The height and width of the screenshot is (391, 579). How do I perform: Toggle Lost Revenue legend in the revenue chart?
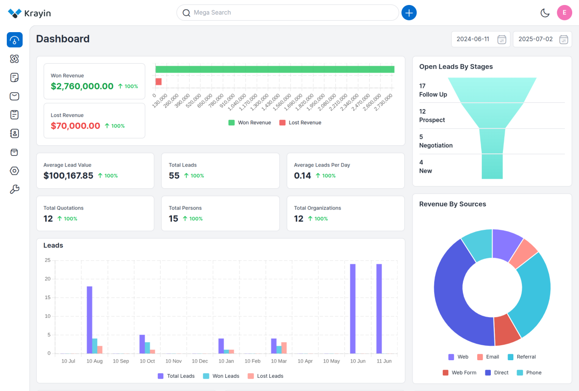pyautogui.click(x=300, y=123)
